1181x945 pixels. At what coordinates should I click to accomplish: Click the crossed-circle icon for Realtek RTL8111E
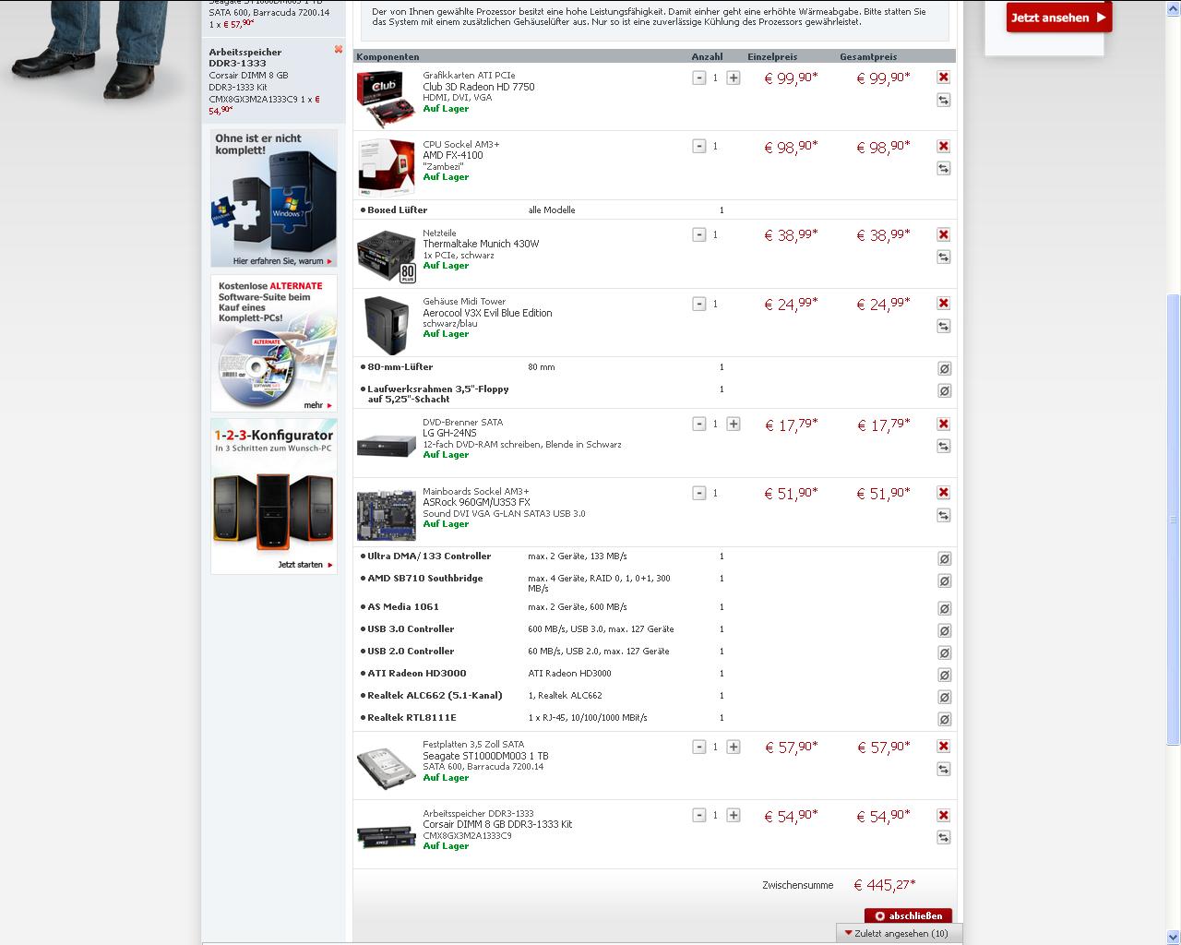[x=944, y=719]
